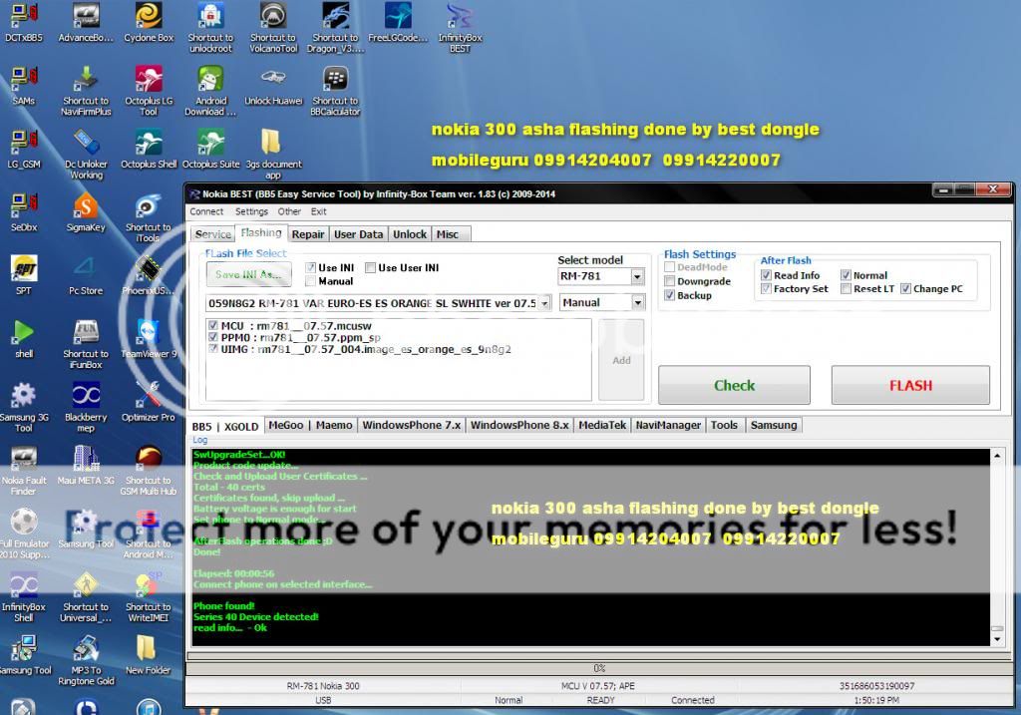1021x715 pixels.
Task: Switch to the Unlock tab
Action: 410,234
